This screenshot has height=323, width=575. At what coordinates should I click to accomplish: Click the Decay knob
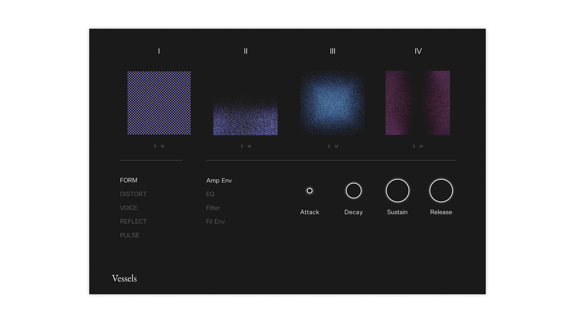pos(354,191)
